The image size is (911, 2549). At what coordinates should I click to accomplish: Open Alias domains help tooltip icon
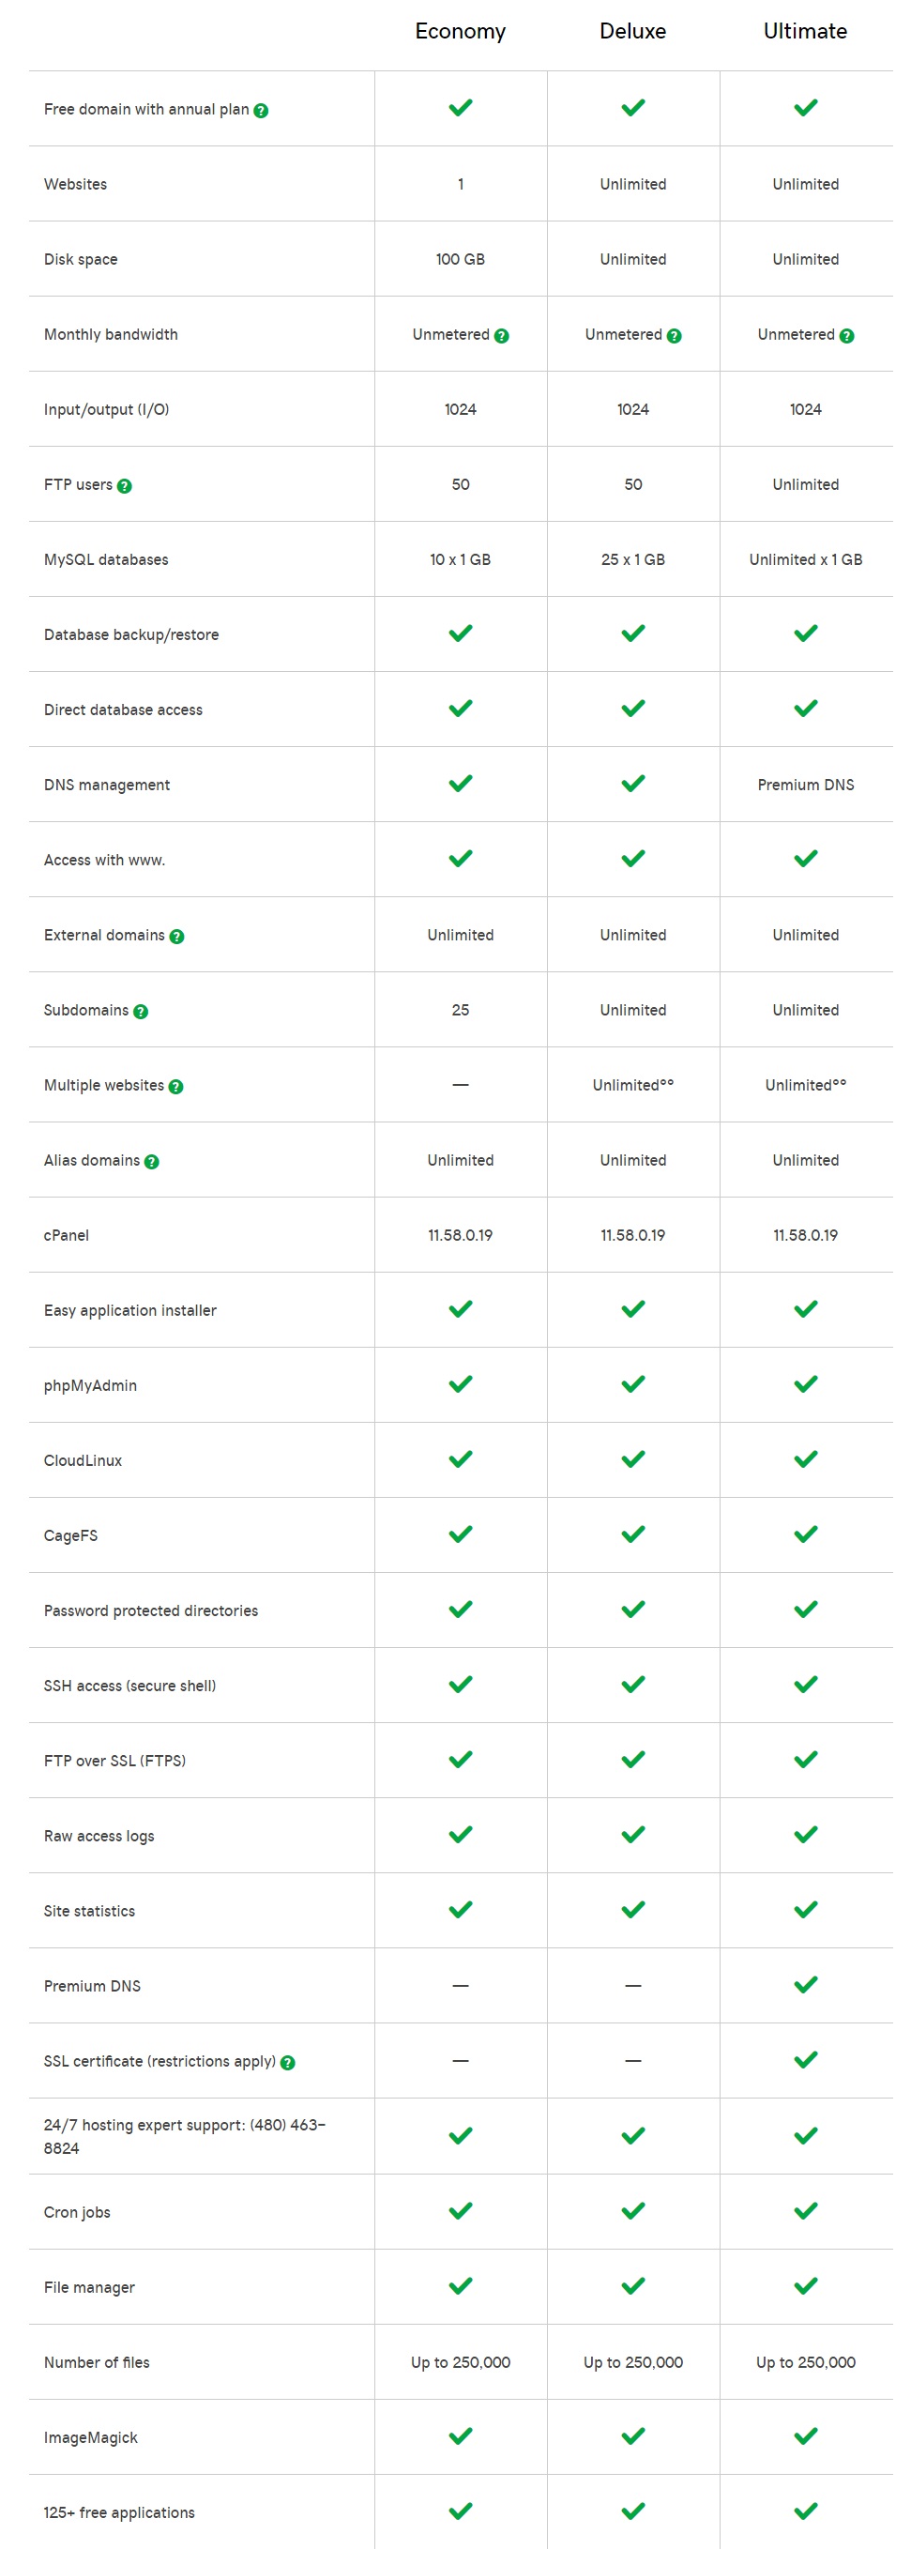click(151, 1162)
